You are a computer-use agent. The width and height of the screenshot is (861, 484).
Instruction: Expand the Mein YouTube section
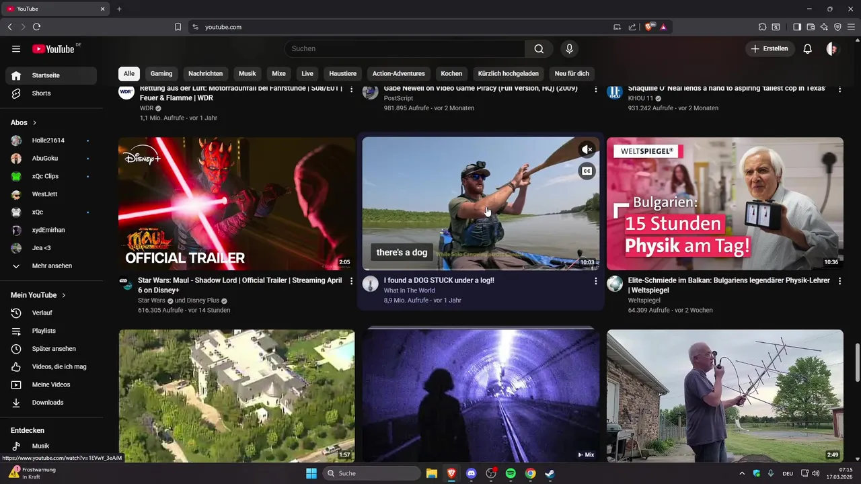pos(38,295)
